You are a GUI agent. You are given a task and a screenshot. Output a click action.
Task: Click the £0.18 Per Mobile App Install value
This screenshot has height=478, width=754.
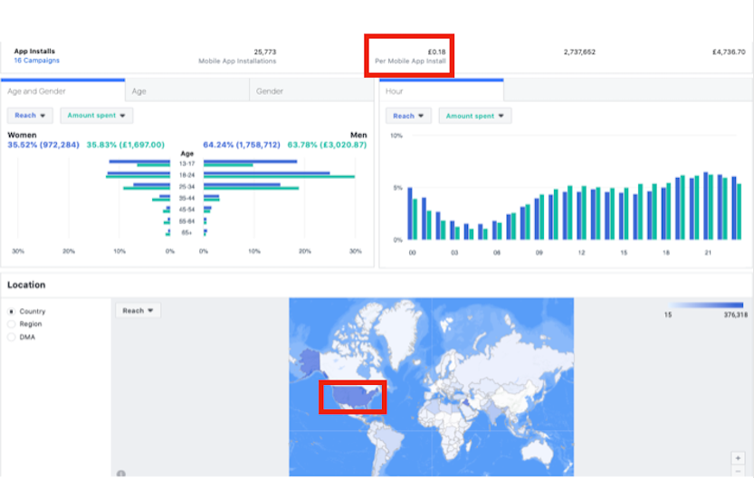coord(436,52)
